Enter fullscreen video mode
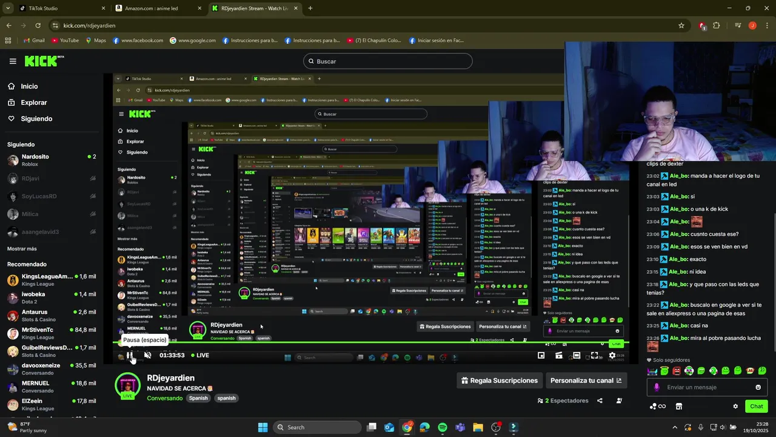 click(x=594, y=356)
